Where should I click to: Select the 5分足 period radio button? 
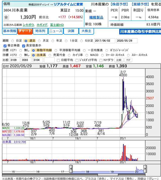coord(82,41)
